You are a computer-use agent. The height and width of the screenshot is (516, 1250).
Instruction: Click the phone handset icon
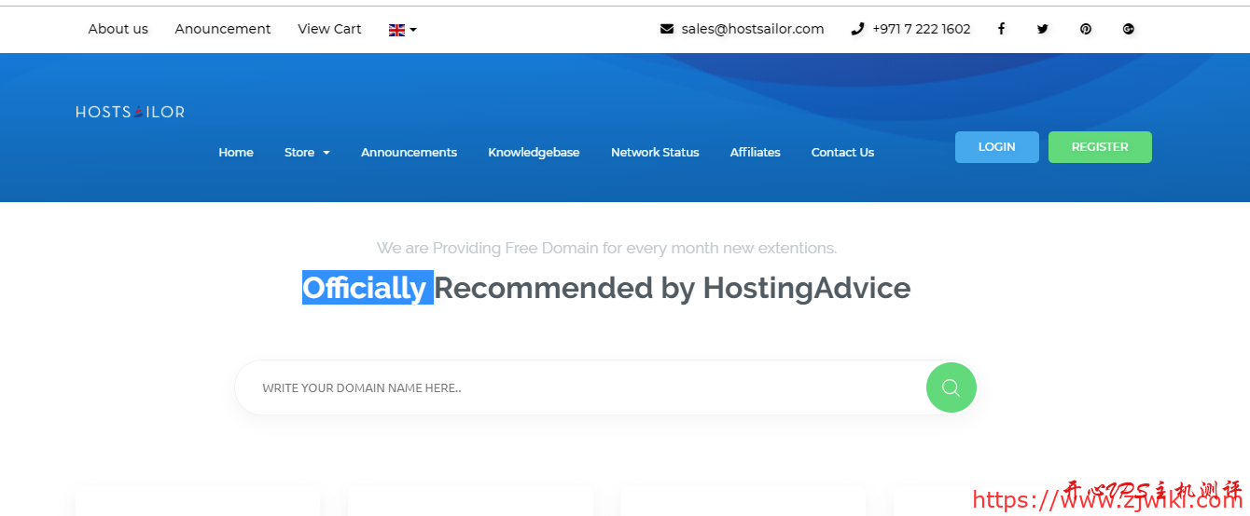[857, 29]
